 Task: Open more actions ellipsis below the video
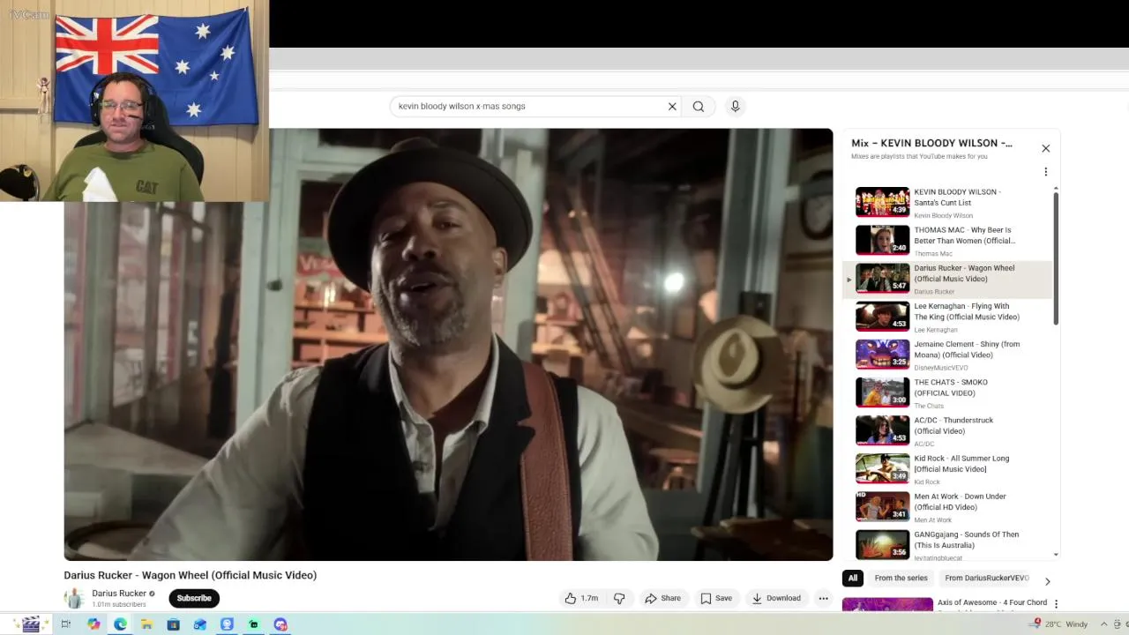coord(823,598)
